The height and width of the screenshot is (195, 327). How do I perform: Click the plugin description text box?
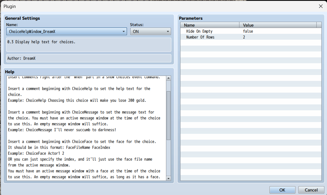pos(88,45)
